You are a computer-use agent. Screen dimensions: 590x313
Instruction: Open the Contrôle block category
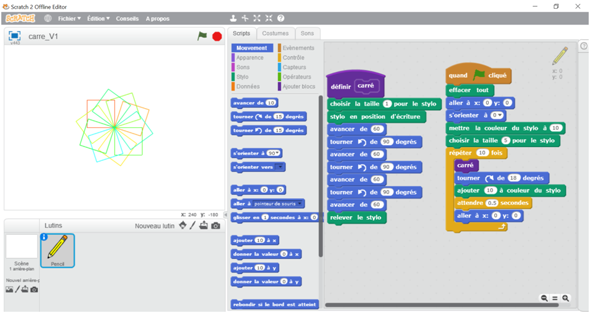293,58
